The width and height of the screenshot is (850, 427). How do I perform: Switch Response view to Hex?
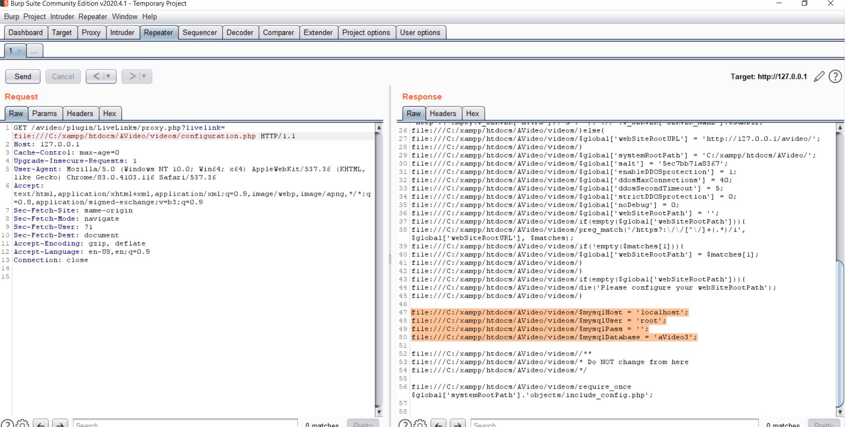pyautogui.click(x=473, y=114)
